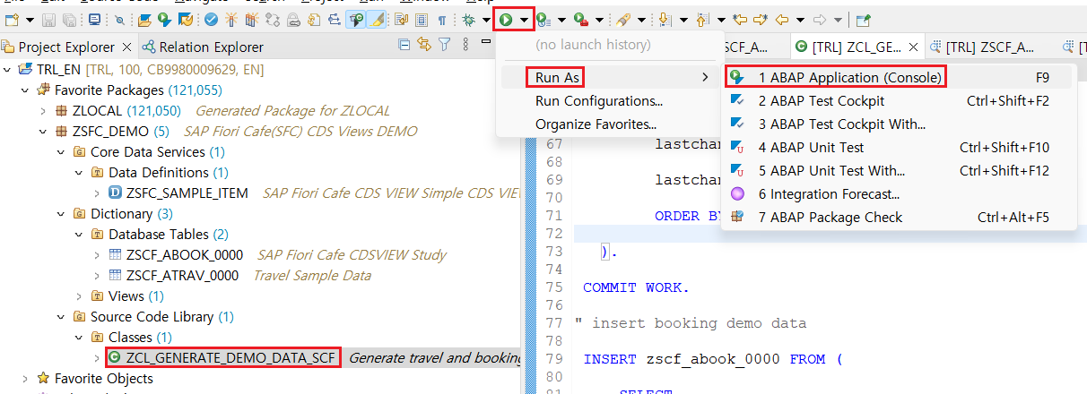Open the Back history dropdown arrow
1087x394 pixels.
(800, 20)
